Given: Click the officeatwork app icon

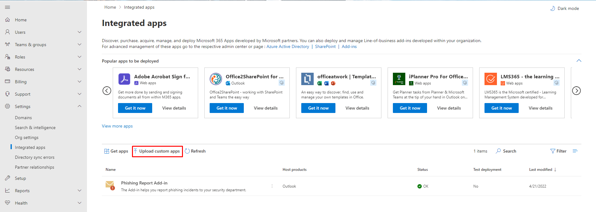Looking at the screenshot, I should [x=307, y=79].
